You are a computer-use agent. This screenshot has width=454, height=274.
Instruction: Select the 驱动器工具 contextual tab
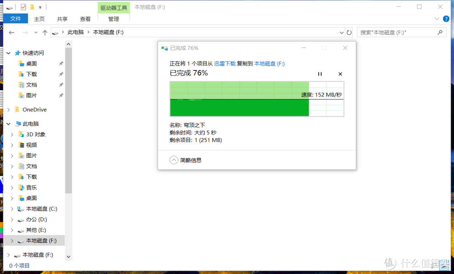[x=113, y=8]
